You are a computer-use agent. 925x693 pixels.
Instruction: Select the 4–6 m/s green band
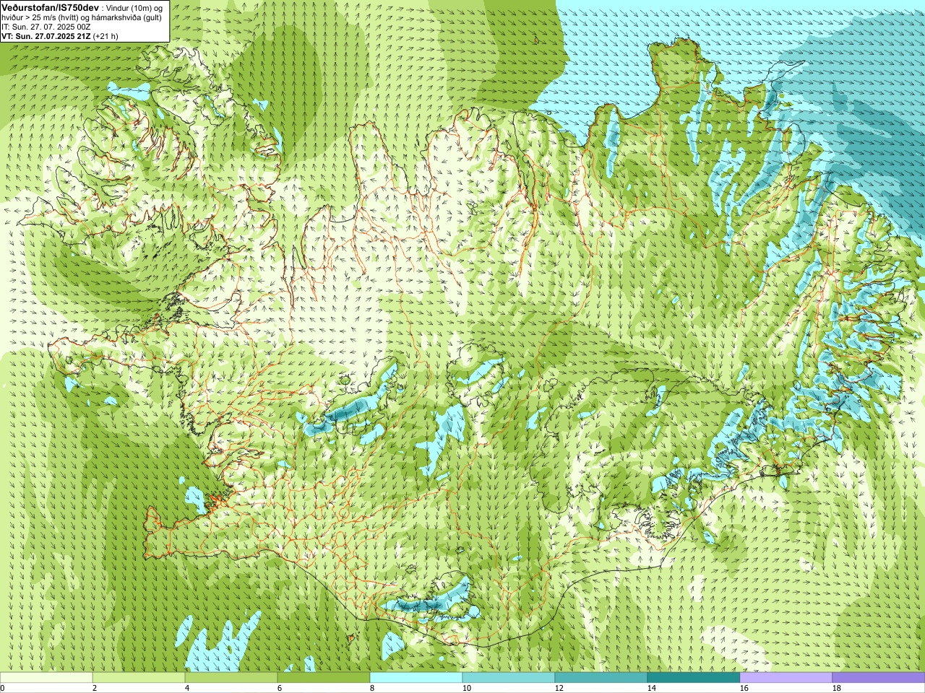(231, 678)
